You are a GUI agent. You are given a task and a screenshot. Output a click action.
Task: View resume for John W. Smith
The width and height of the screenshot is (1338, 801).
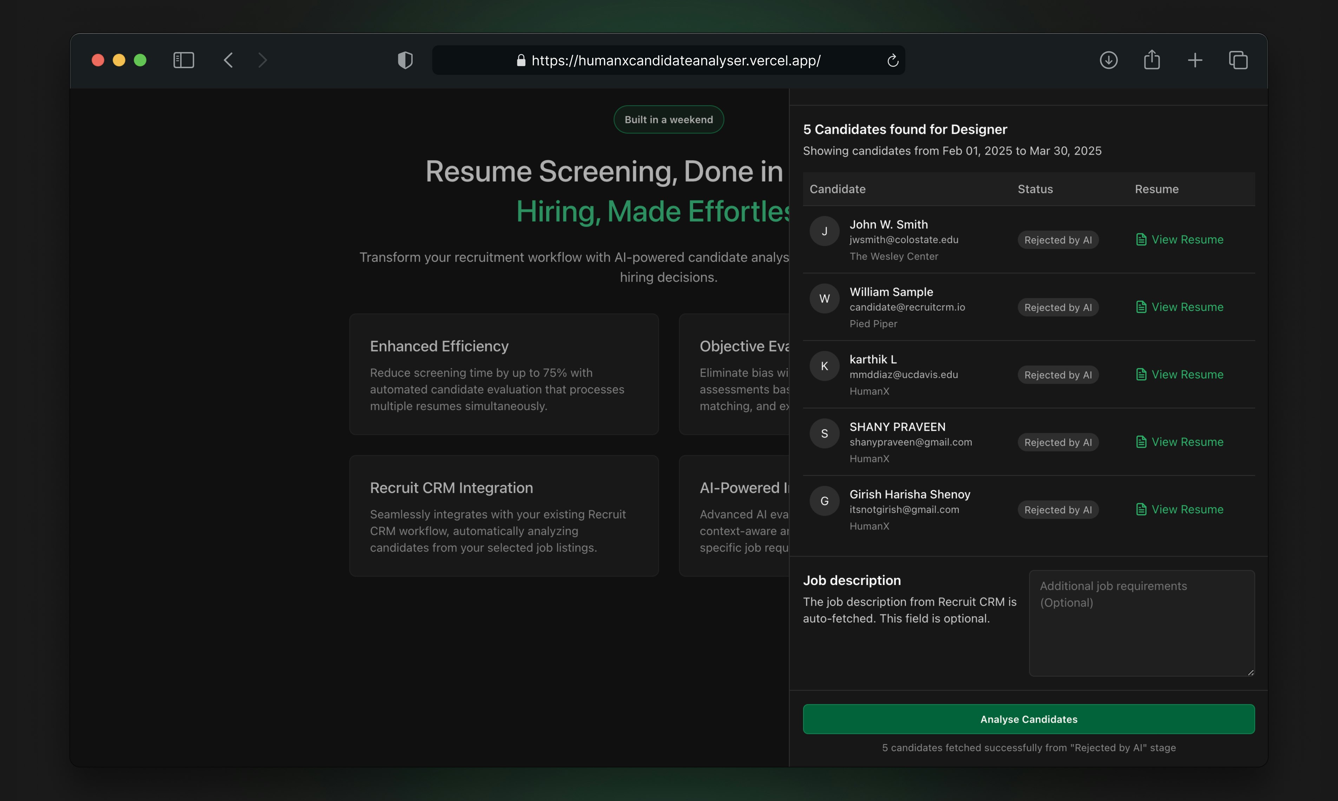1179,240
